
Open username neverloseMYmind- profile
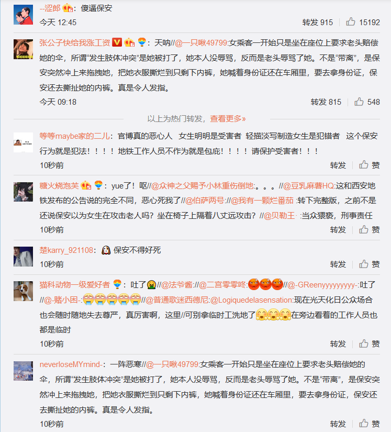click(71, 364)
